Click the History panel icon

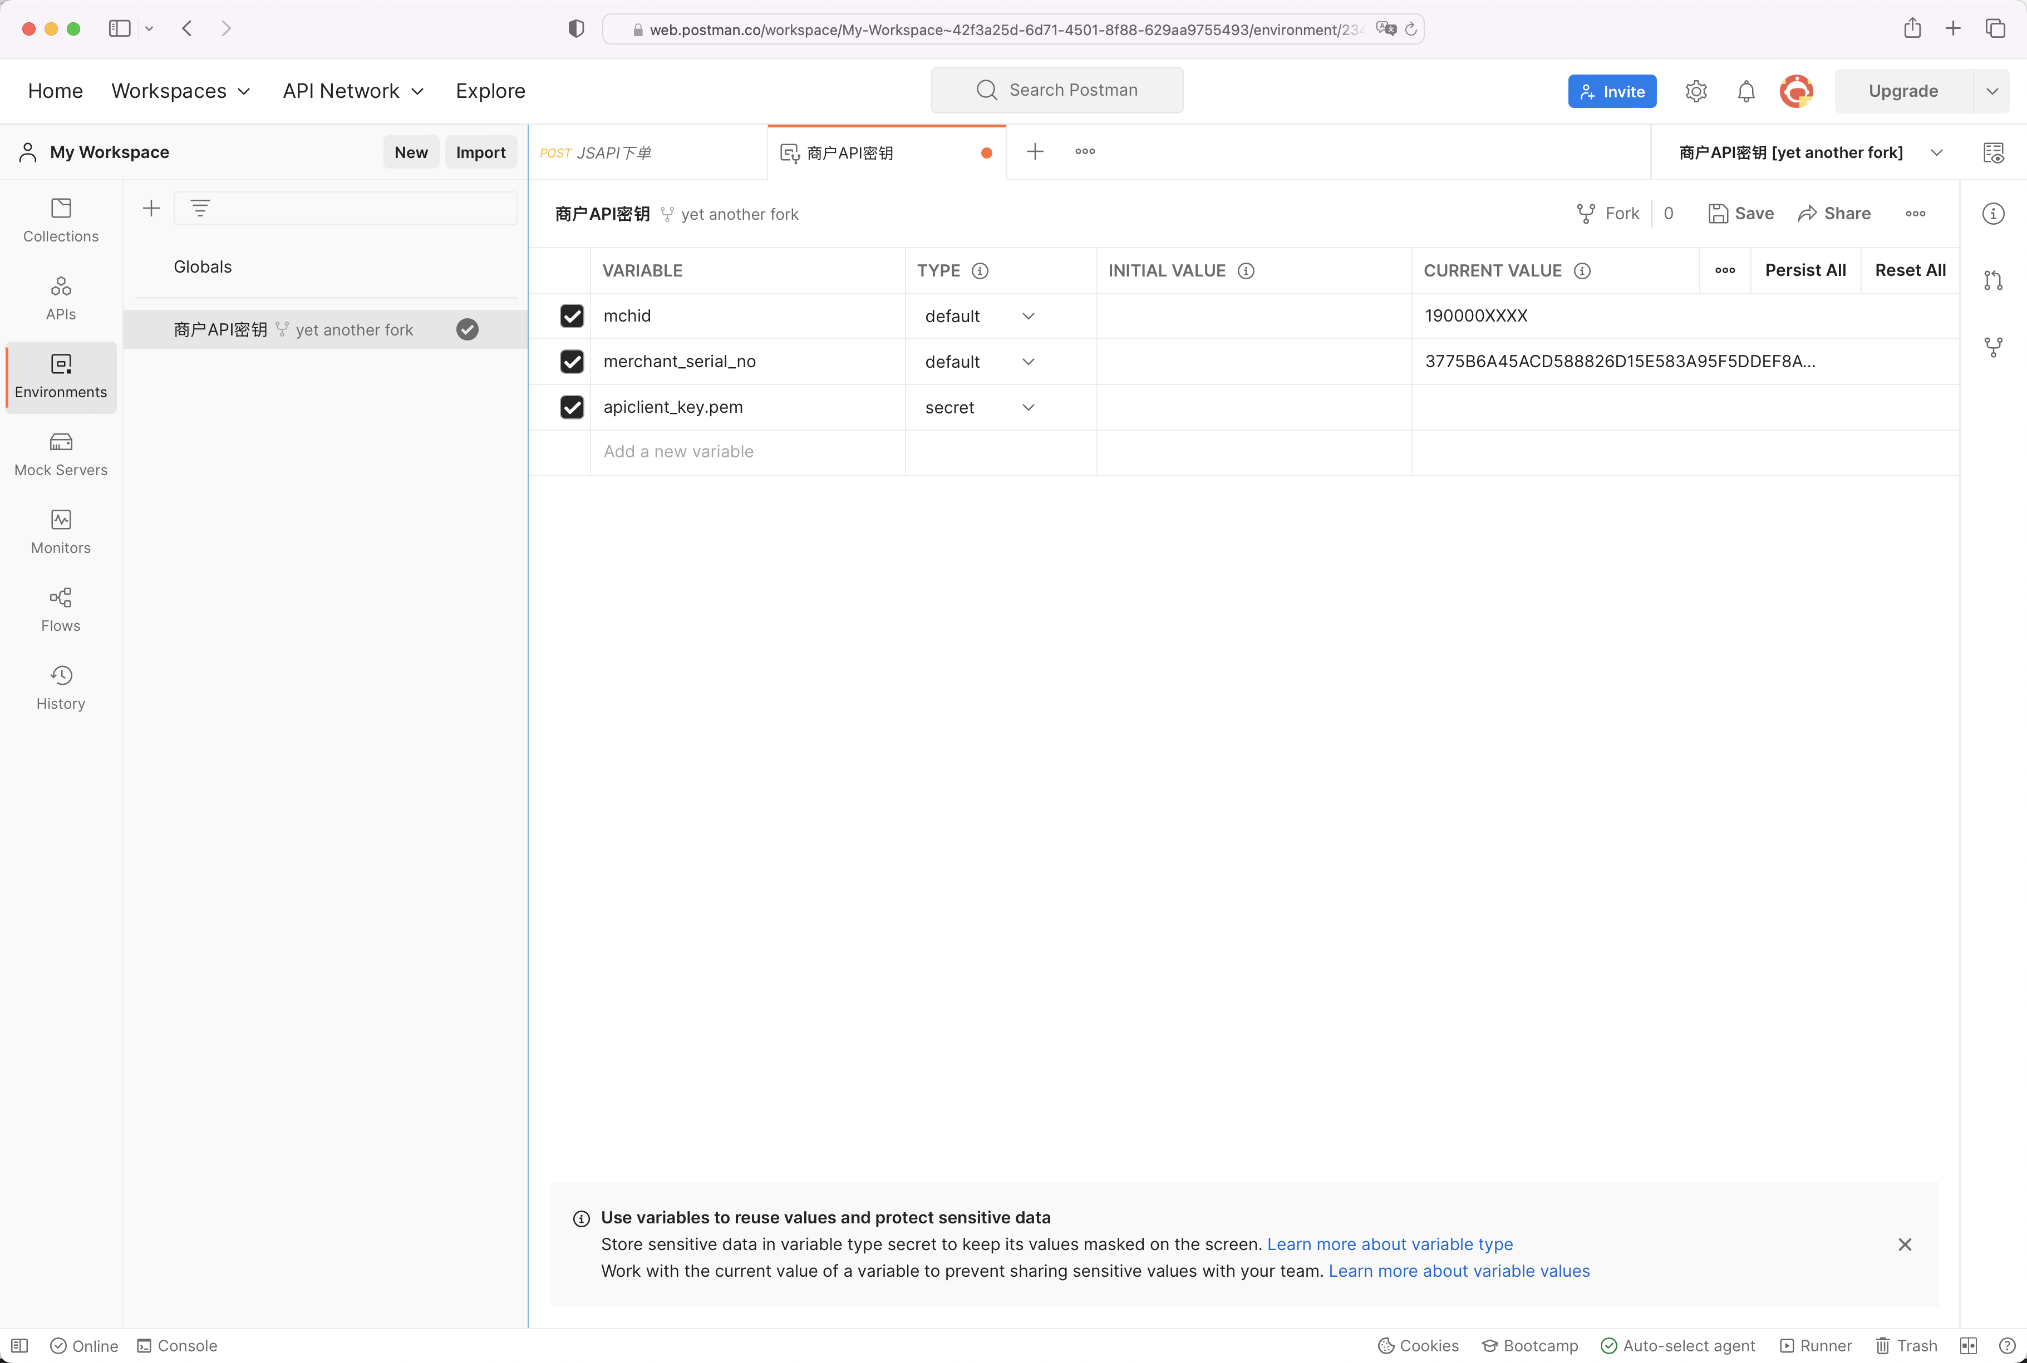click(61, 675)
